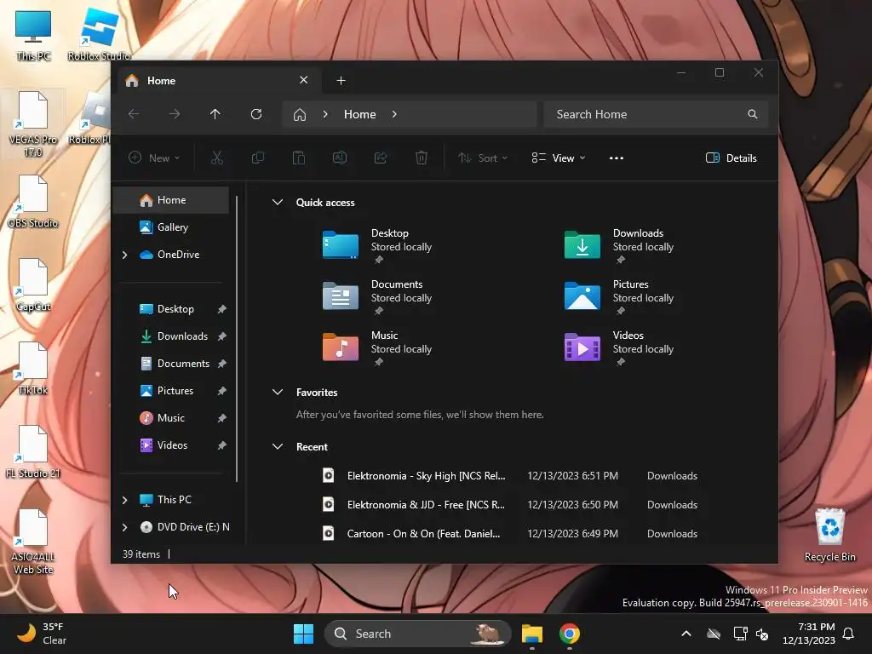Toggle the Details pane button
This screenshot has height=654, width=872.
(x=731, y=158)
